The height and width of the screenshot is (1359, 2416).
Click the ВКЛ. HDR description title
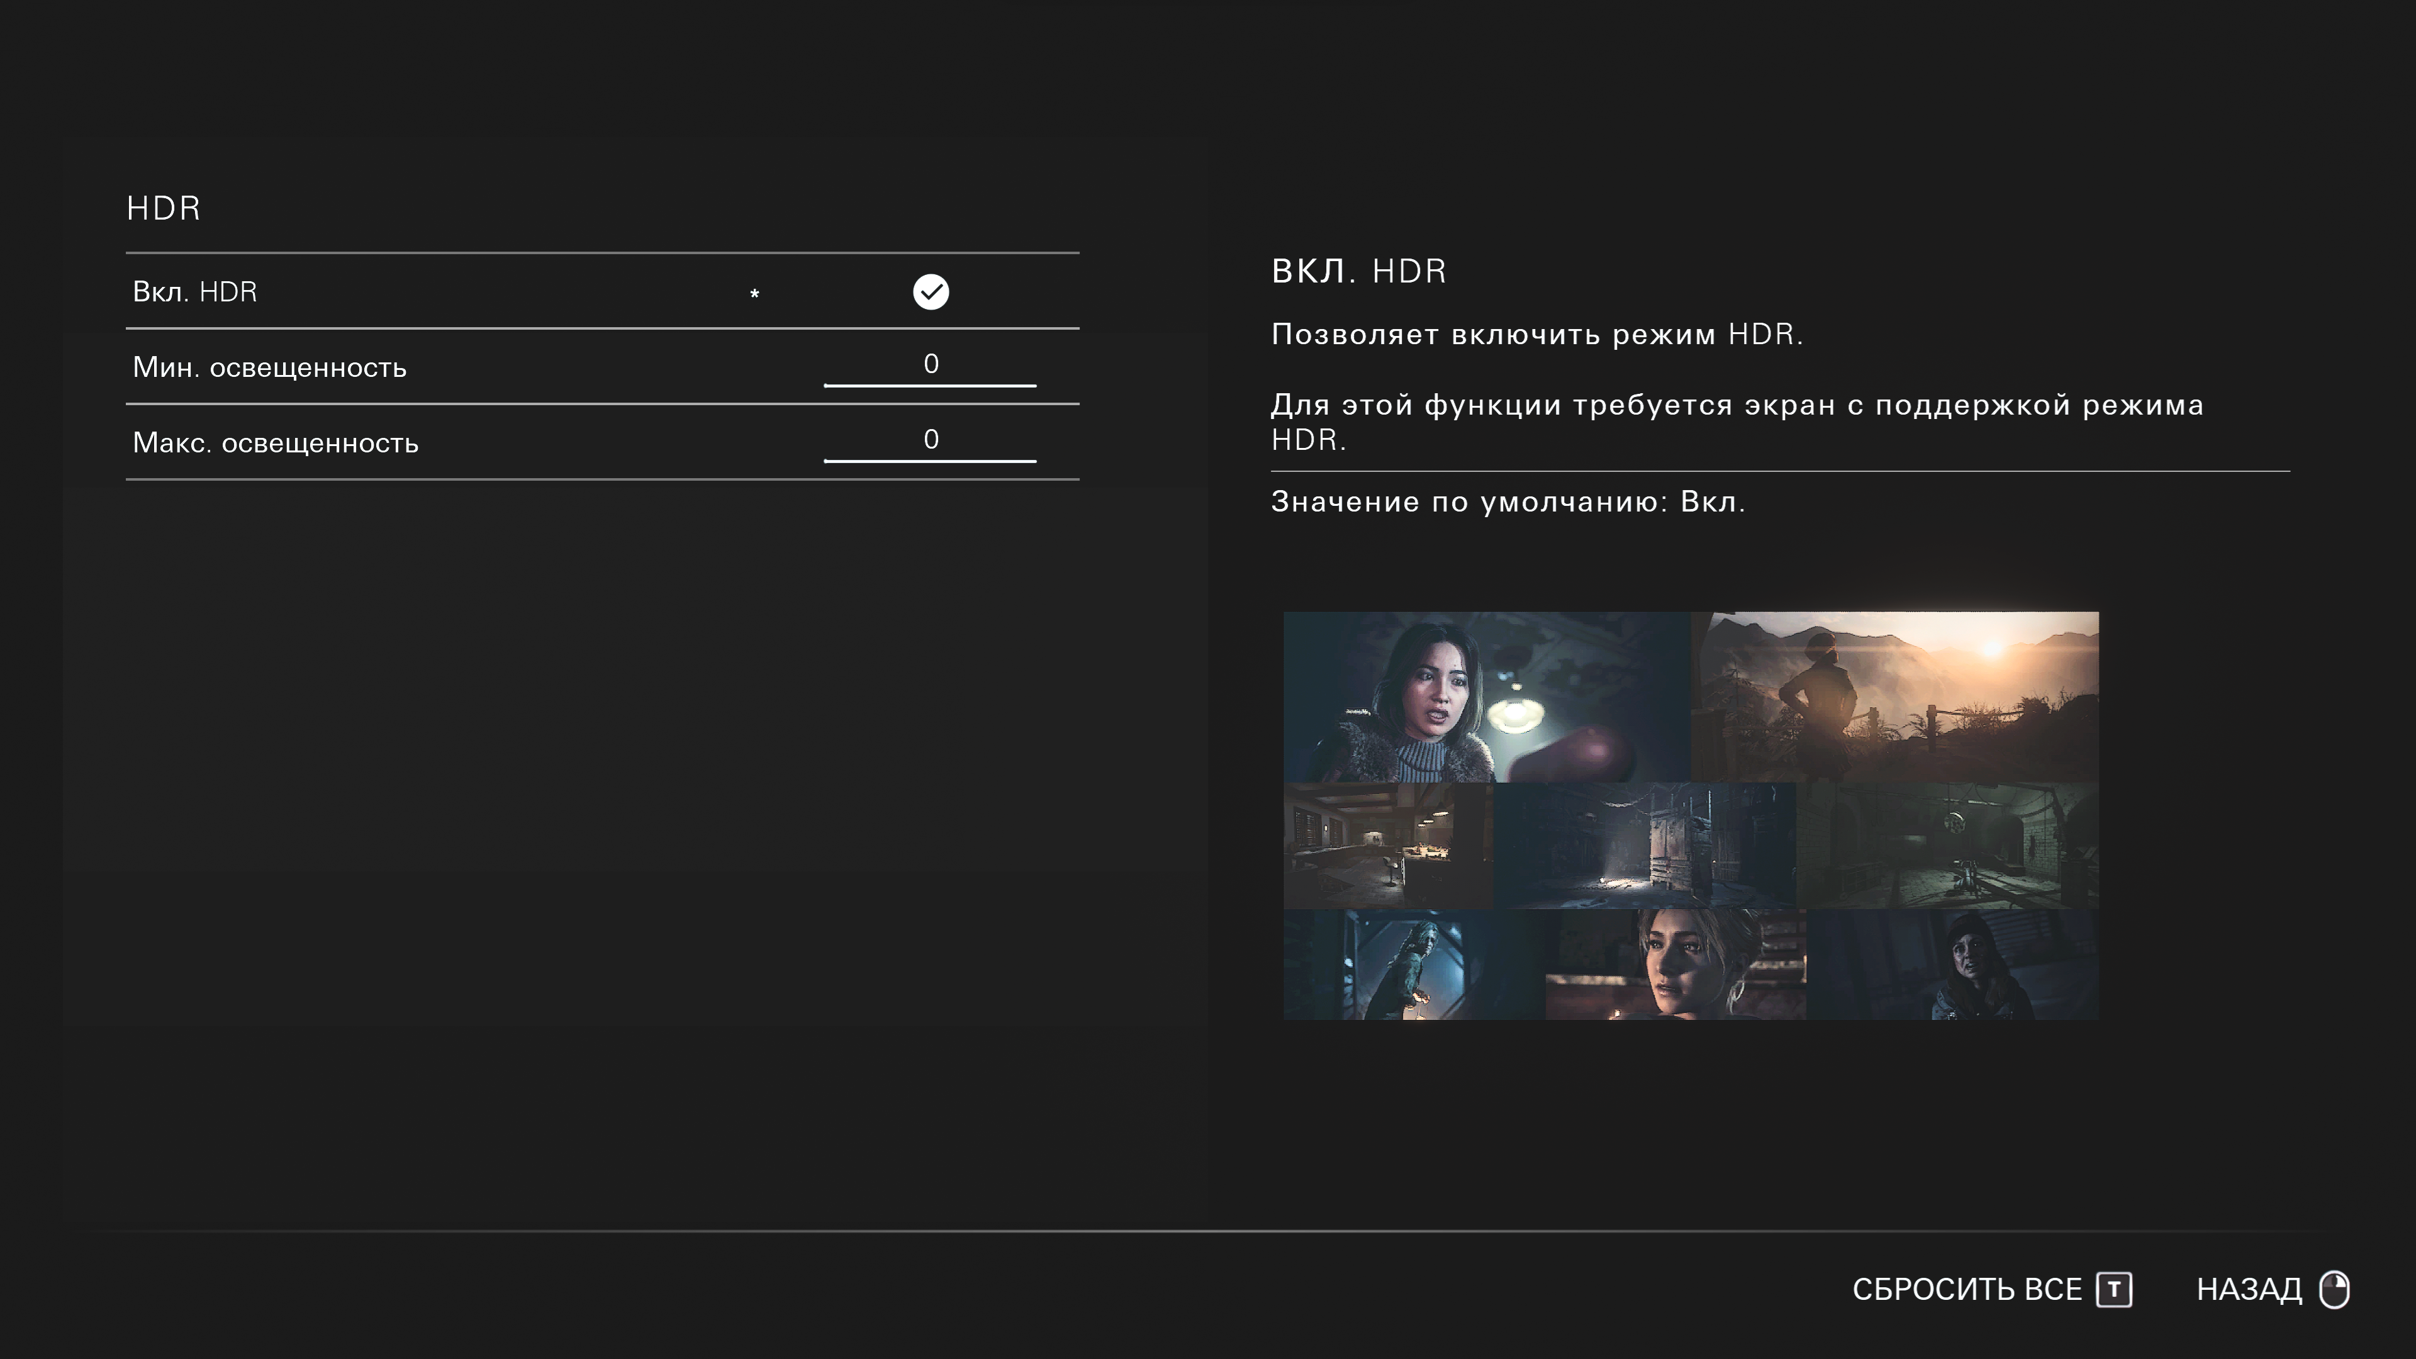(1358, 271)
